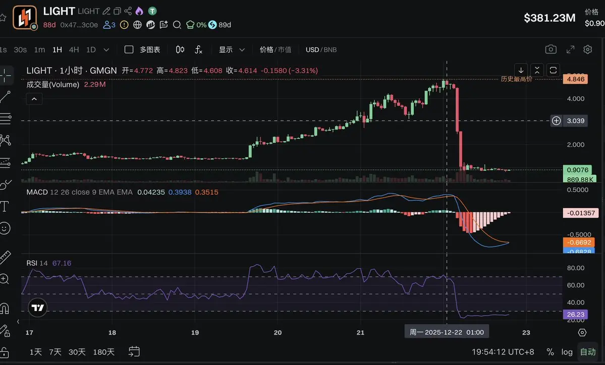Set range to 30天

(77, 352)
